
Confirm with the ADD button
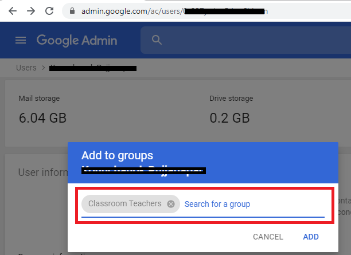(x=311, y=237)
